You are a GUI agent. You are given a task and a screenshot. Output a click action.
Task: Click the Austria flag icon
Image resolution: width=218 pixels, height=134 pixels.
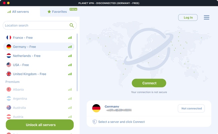[9, 117]
